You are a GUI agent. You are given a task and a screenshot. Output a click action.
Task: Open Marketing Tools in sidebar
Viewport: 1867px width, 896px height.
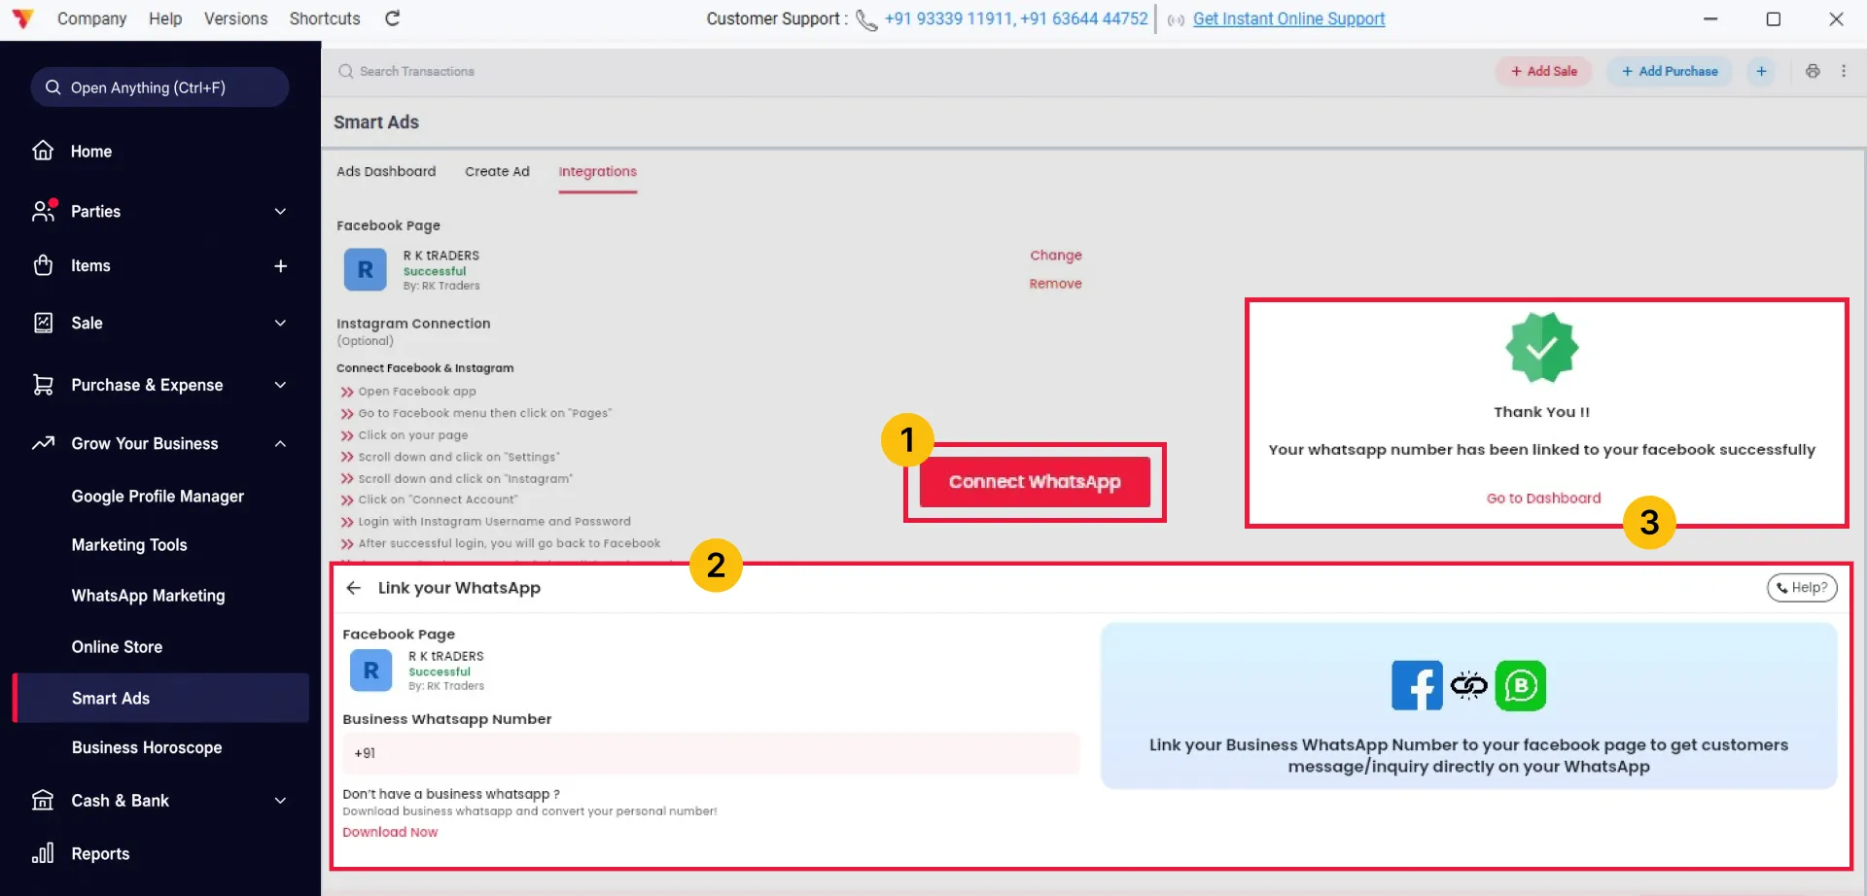[129, 545]
